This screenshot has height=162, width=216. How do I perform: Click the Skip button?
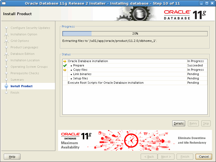[x=206, y=123]
